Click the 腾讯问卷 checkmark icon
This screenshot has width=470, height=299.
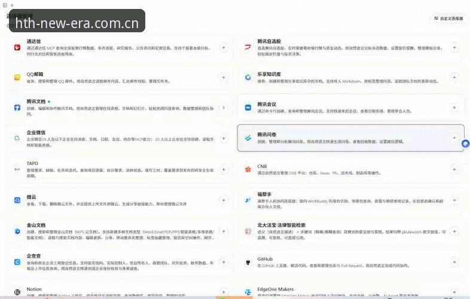tap(248, 138)
